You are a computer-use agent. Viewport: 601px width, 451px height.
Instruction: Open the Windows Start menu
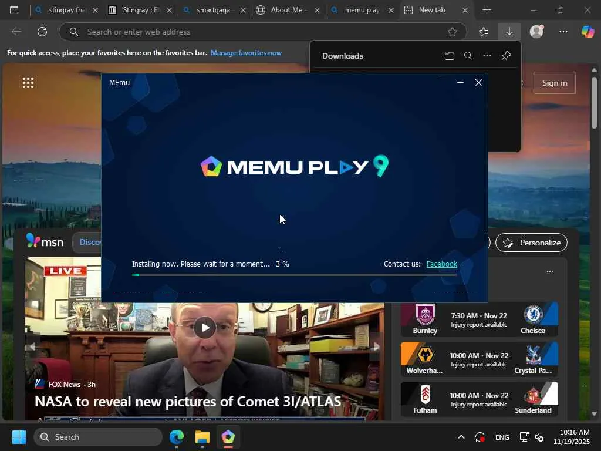19,437
